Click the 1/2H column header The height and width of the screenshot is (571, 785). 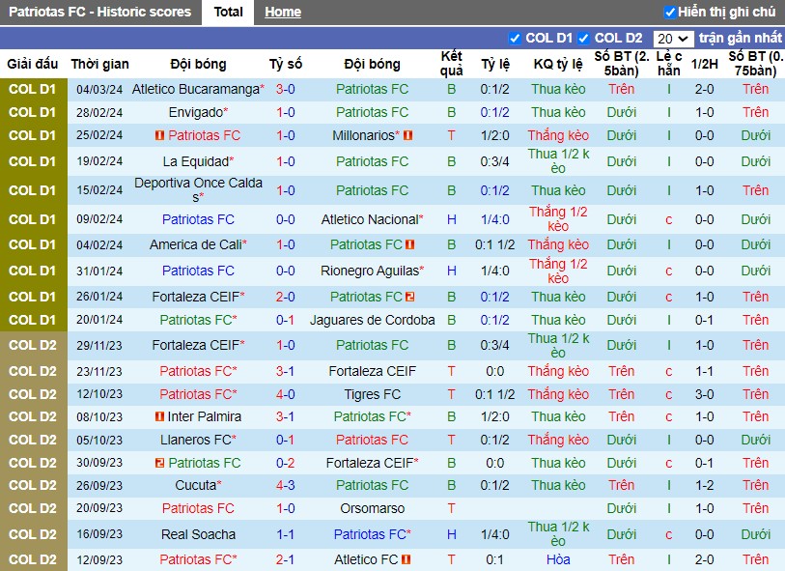click(705, 64)
